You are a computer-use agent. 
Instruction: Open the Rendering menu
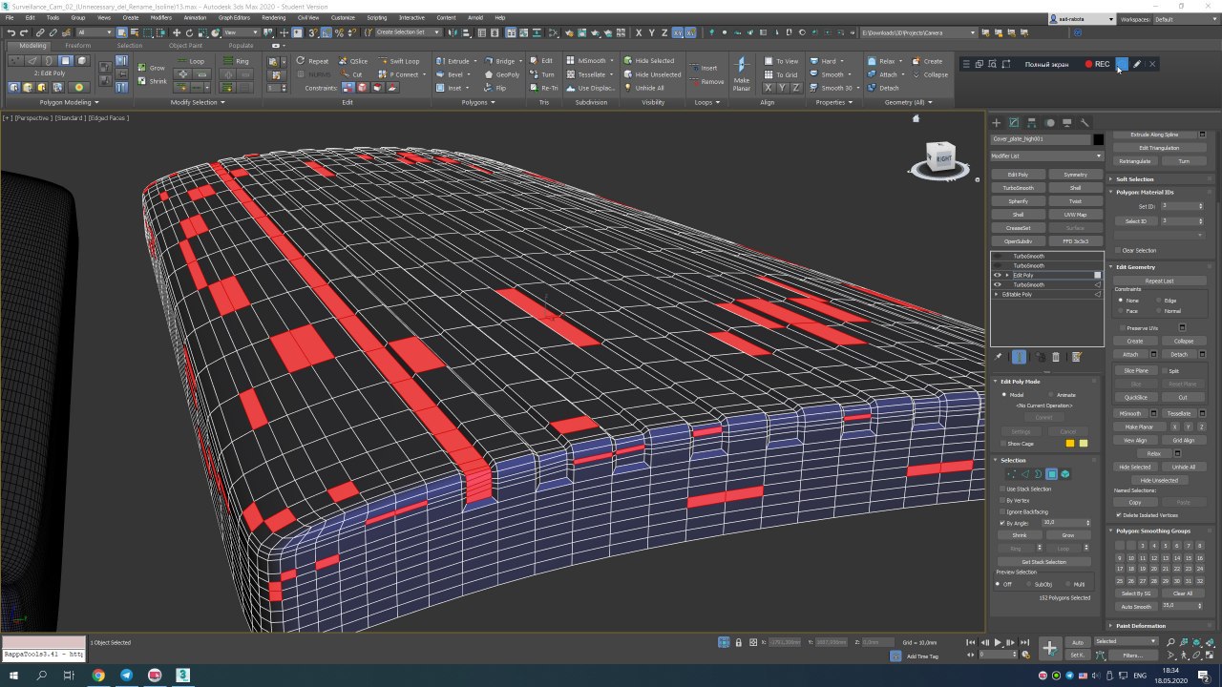coord(273,17)
